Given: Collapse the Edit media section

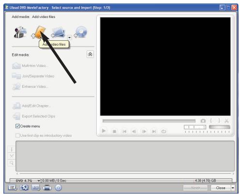Looking at the screenshot, I should point(90,54).
